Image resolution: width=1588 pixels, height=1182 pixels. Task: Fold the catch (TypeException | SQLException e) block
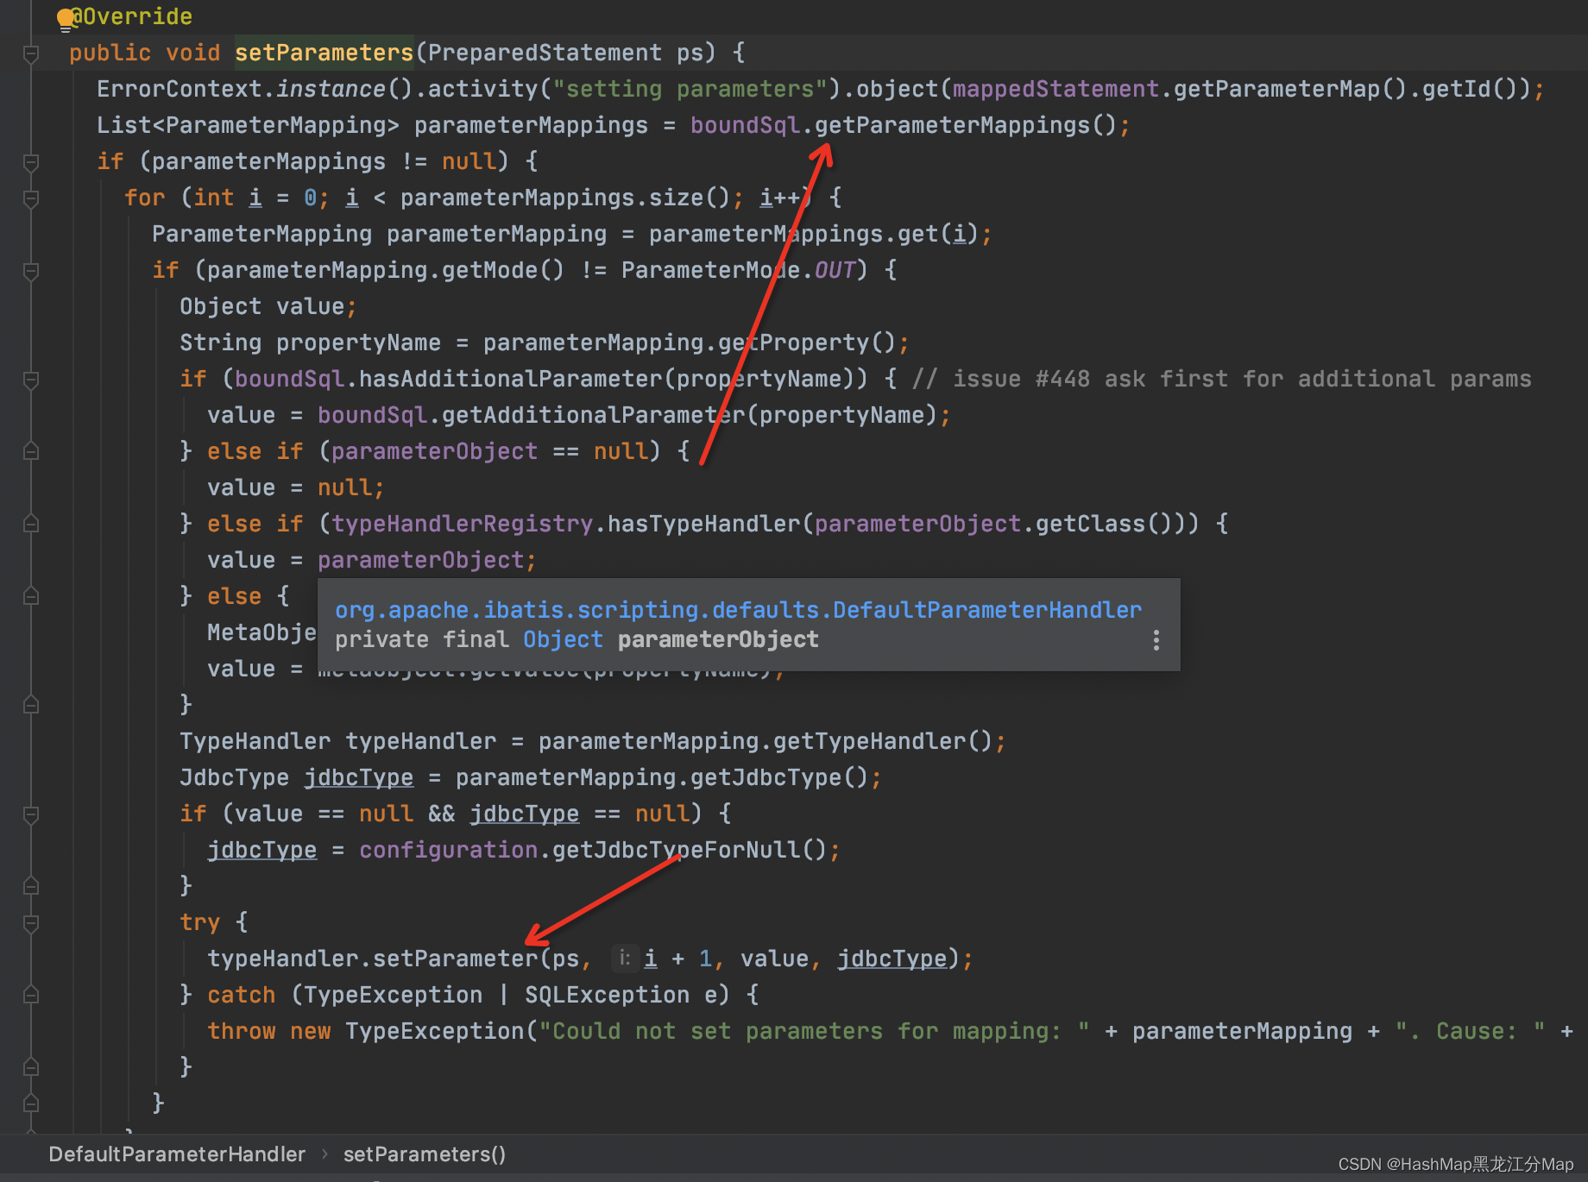coord(31,995)
